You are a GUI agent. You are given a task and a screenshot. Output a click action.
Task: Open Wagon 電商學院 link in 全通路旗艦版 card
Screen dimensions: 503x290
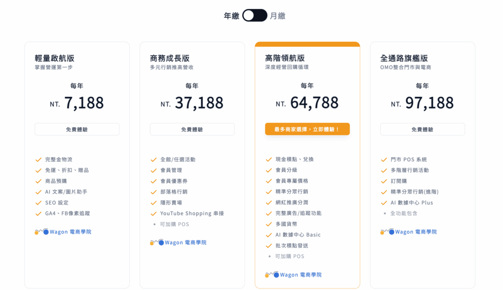pyautogui.click(x=416, y=232)
